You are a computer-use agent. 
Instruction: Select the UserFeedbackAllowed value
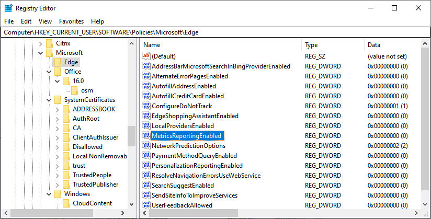tap(182, 205)
